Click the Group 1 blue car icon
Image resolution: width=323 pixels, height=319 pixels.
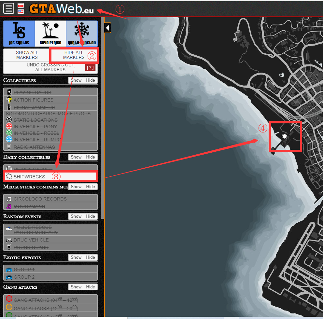click(9, 270)
